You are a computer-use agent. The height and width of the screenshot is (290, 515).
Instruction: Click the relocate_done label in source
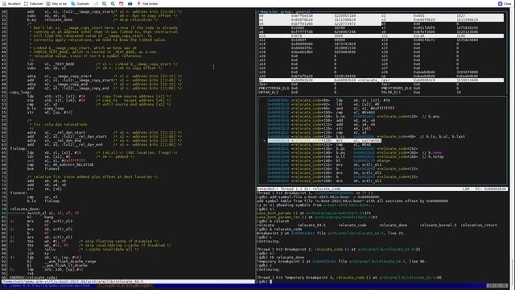tap(25, 209)
